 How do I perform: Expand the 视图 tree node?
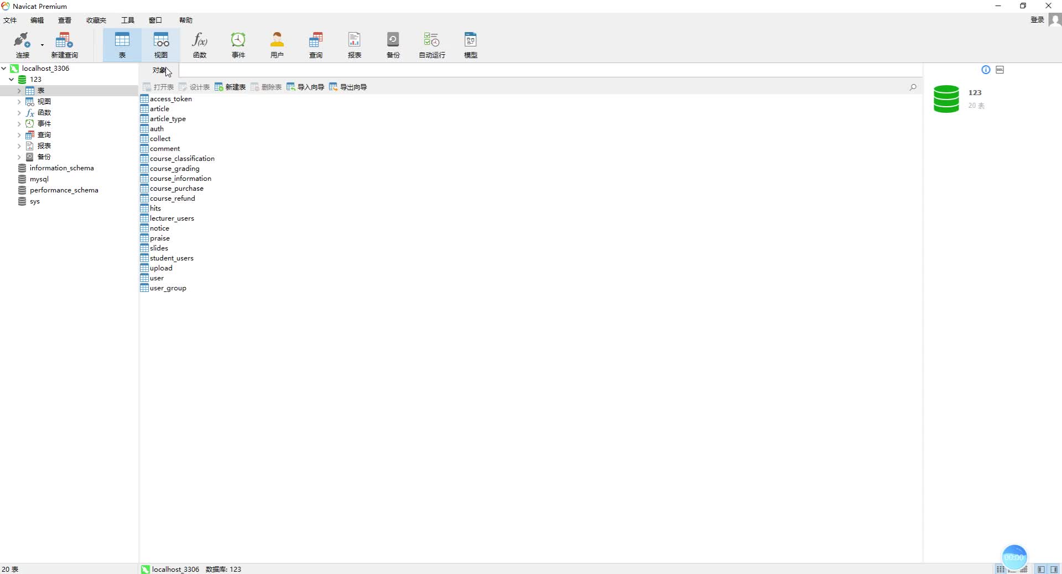coord(19,102)
